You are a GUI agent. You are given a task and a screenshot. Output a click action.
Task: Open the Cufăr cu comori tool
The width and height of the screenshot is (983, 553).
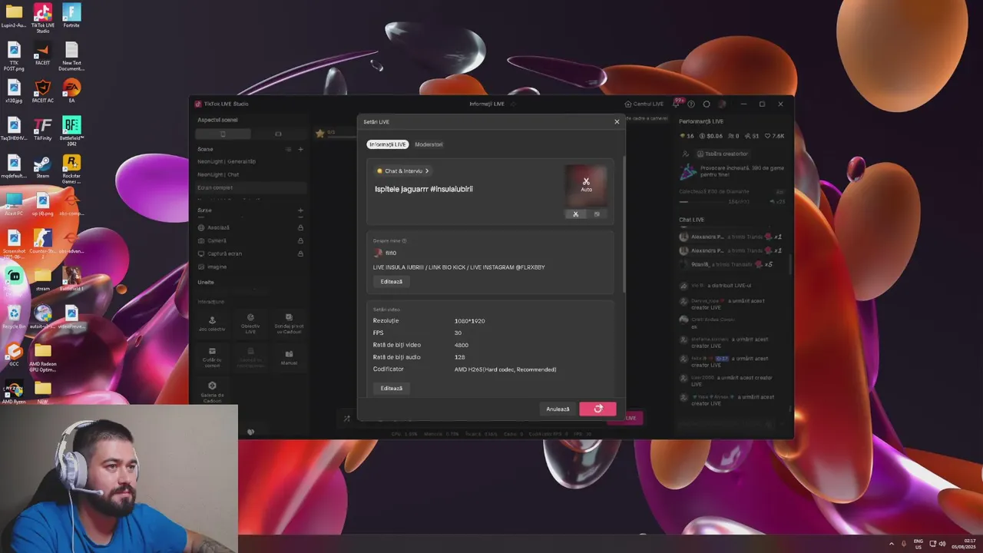[x=212, y=357]
